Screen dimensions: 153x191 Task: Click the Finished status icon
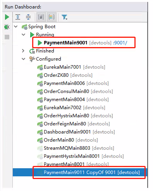tap(32, 51)
